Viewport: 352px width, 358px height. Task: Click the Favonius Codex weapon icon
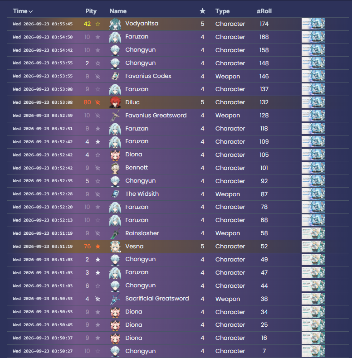pos(115,76)
